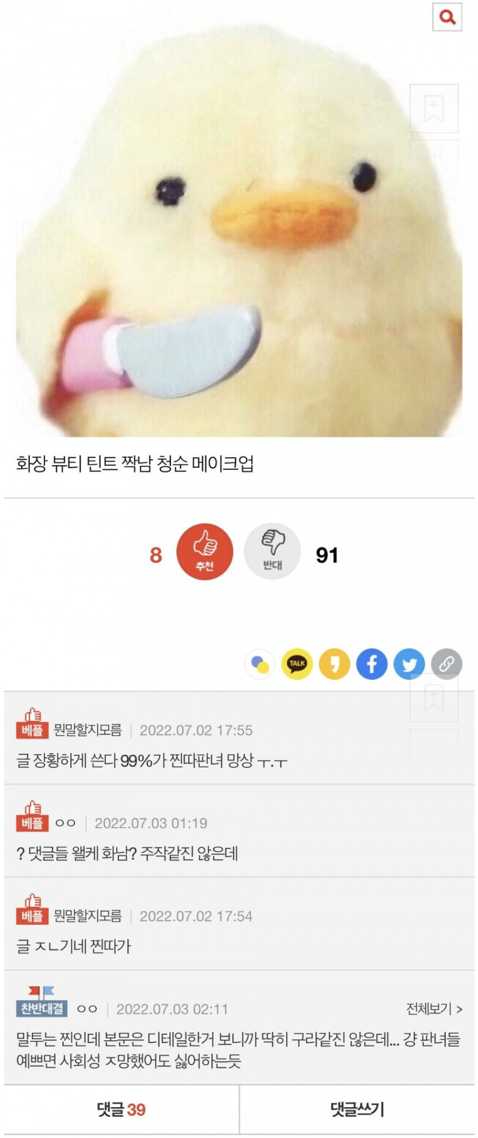Share via the blue-yellow circles icon
This screenshot has width=478, height=1138.
point(260,663)
